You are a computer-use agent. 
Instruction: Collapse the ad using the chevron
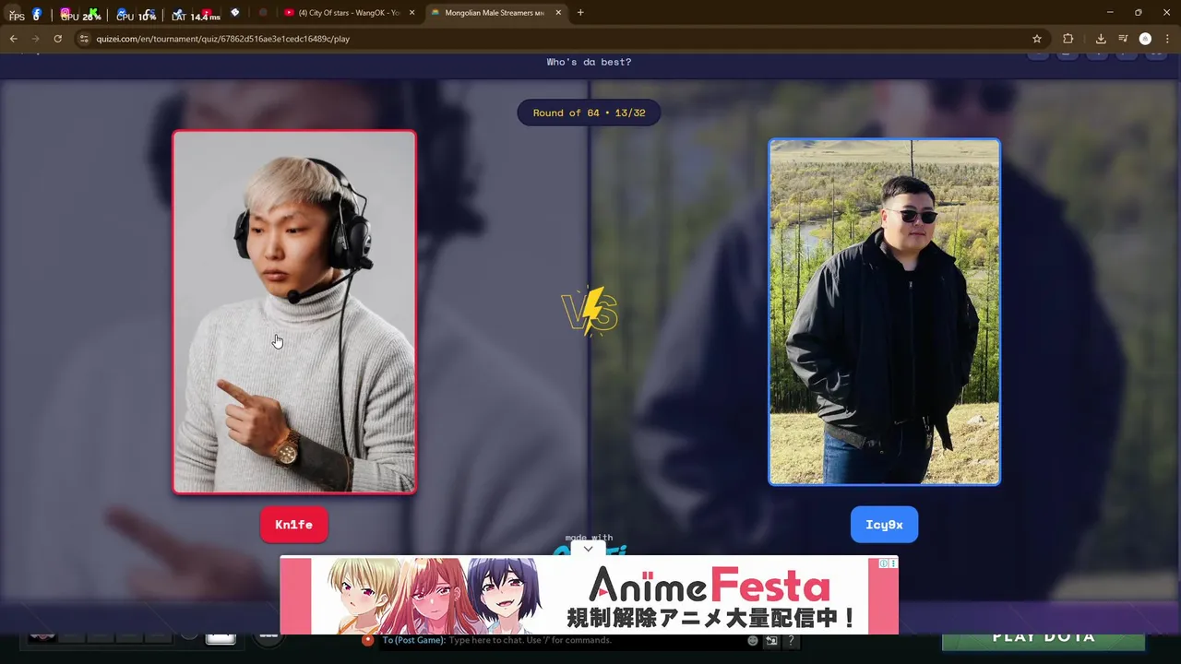point(588,549)
